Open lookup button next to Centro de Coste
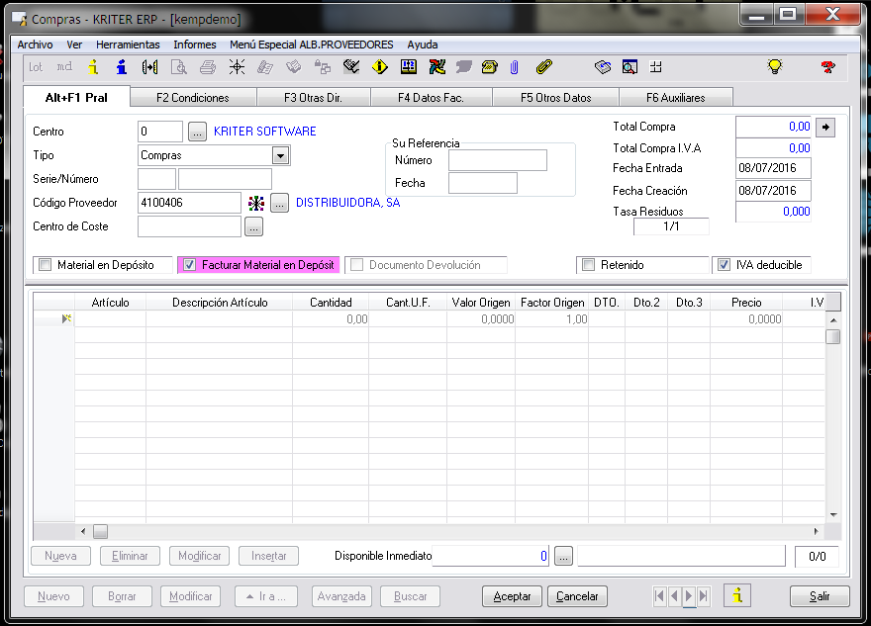871x626 pixels. [253, 227]
